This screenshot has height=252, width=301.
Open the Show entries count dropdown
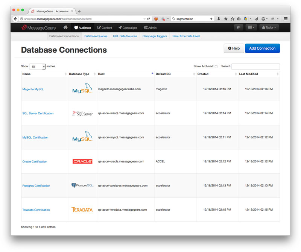point(37,67)
